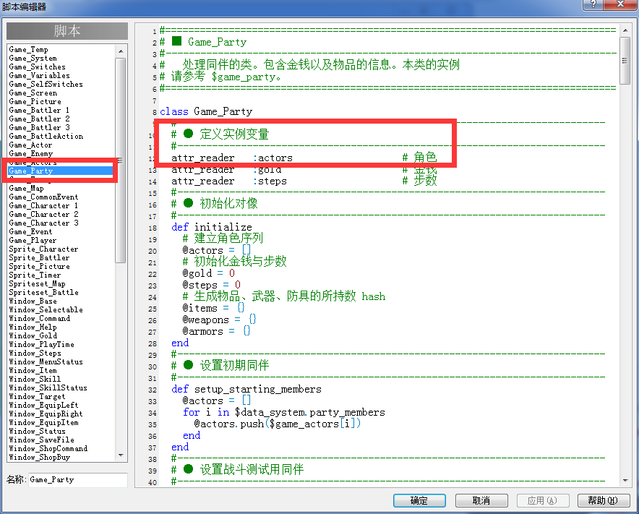The height and width of the screenshot is (514, 639).
Task: Click the code editor scroll-down arrow
Action: pos(625,481)
